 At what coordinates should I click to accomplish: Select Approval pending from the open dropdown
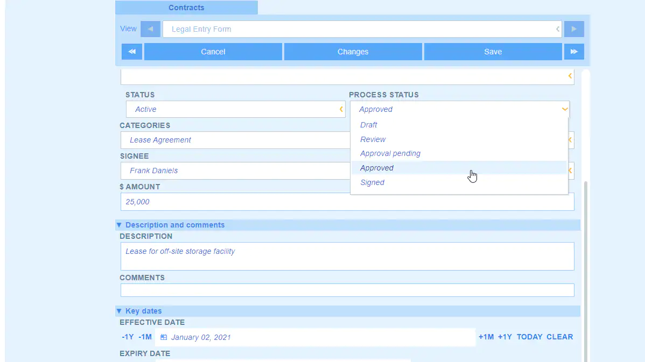tap(390, 153)
